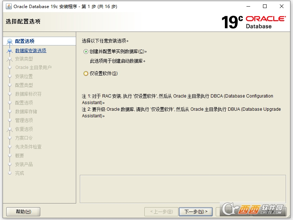This screenshot has height=220, width=293.
Task: Click the text '此选项用于创建启动数据库'
Action: point(118,61)
